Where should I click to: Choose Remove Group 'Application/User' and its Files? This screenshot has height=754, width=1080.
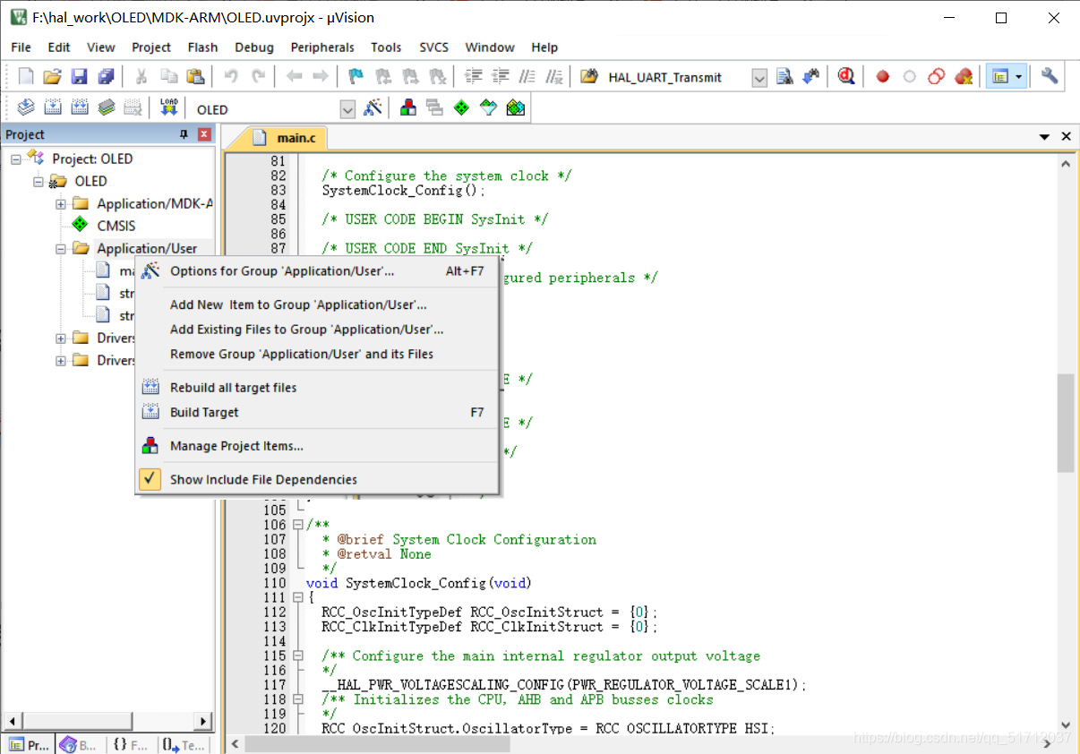click(x=317, y=354)
